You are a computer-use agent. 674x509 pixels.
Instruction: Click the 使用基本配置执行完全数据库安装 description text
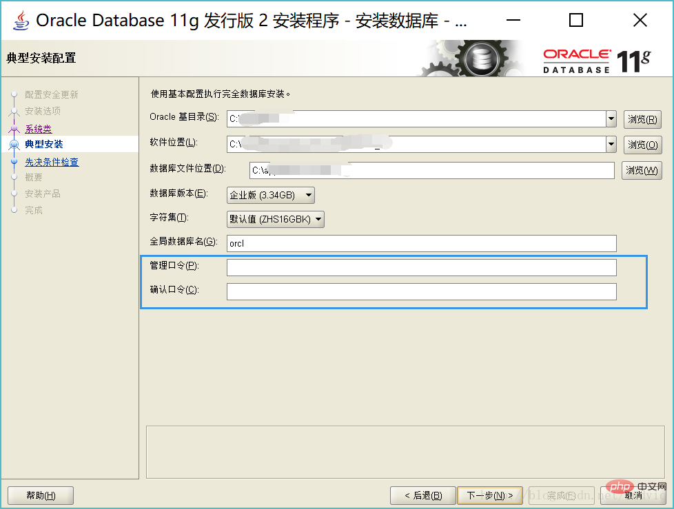[x=220, y=94]
